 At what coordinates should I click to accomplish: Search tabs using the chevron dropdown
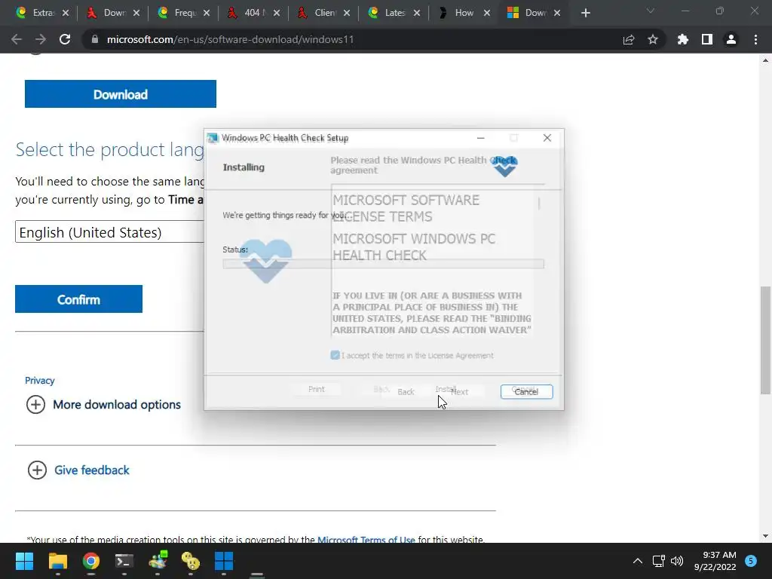(651, 11)
